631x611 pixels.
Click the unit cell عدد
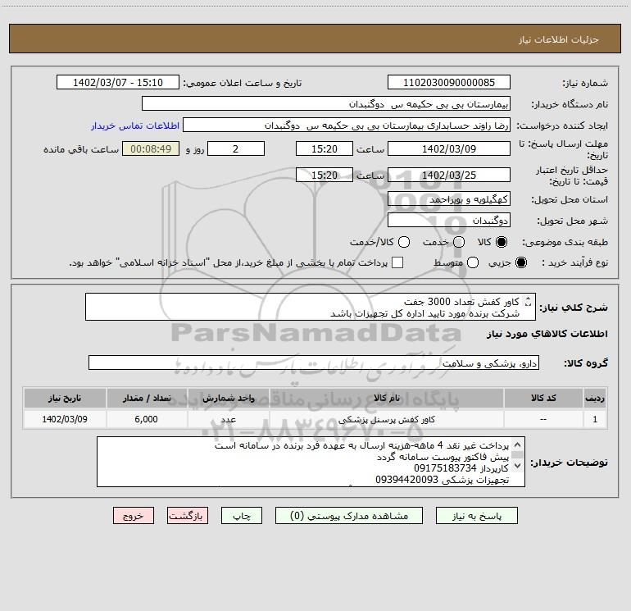tap(228, 419)
